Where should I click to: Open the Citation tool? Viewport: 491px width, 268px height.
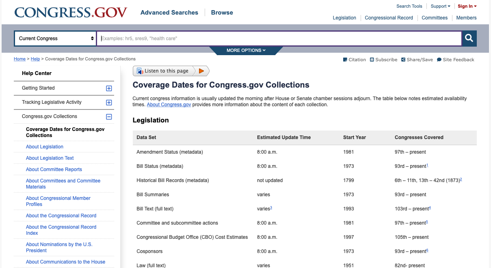click(355, 60)
